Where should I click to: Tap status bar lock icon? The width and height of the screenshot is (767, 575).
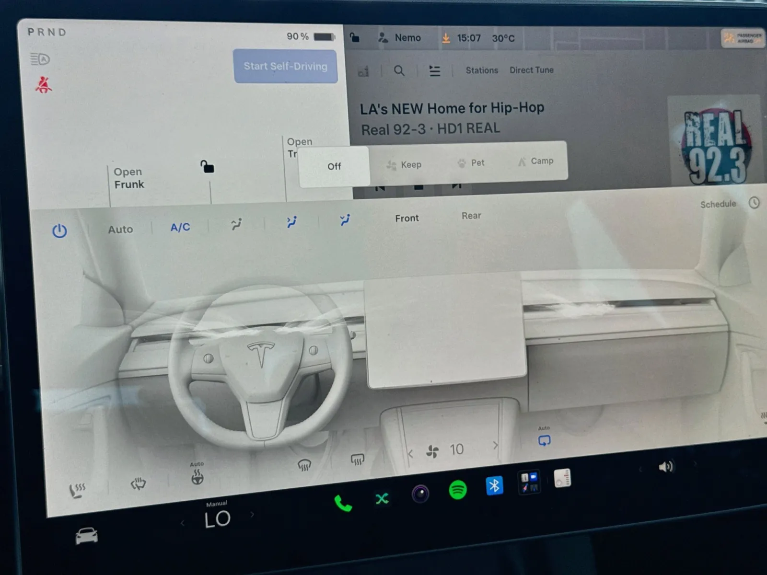pyautogui.click(x=355, y=37)
